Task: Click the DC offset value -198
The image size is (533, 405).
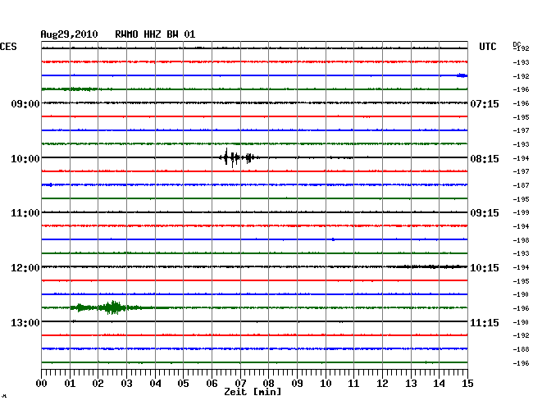Action: 521,240
